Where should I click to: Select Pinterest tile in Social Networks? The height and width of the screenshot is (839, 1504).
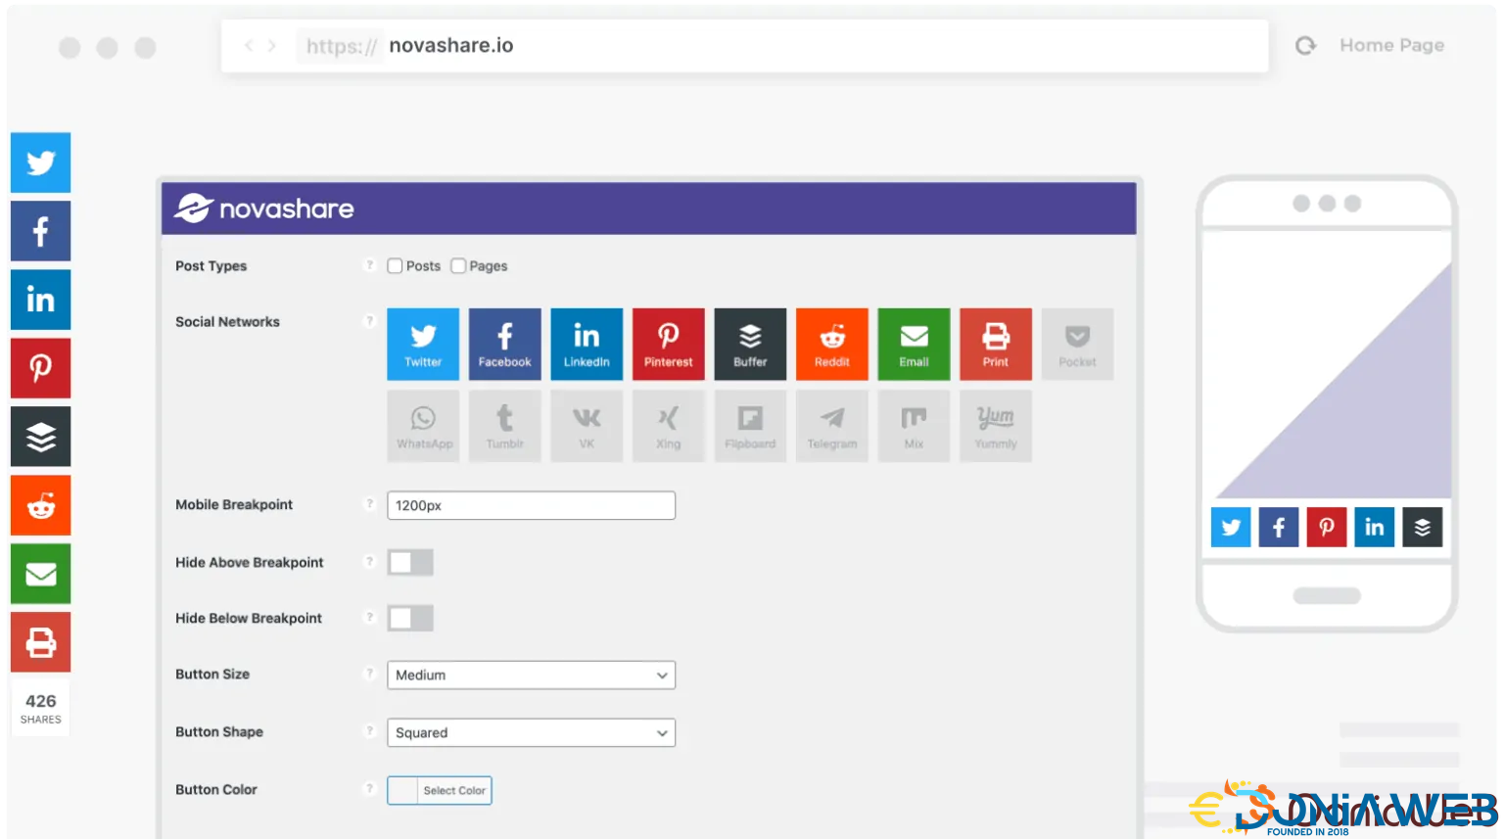click(668, 345)
